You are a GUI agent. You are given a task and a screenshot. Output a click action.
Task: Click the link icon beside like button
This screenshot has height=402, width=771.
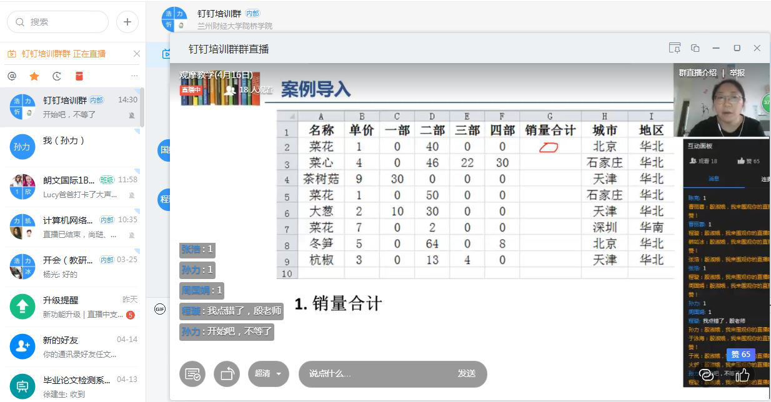[x=707, y=375]
